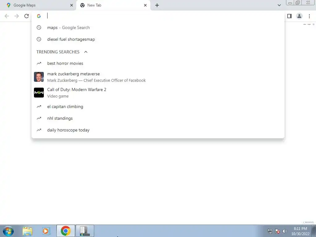Click trending arrow icon beside 'nhl standings'

click(x=39, y=118)
